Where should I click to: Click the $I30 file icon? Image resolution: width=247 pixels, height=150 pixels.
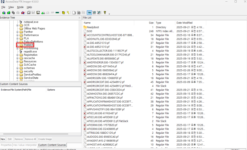click(x=85, y=31)
